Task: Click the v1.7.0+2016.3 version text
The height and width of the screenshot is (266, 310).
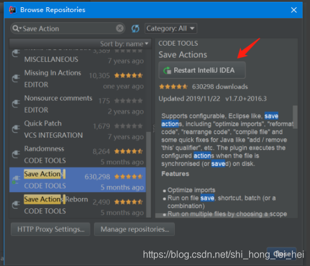Action: coord(246,99)
